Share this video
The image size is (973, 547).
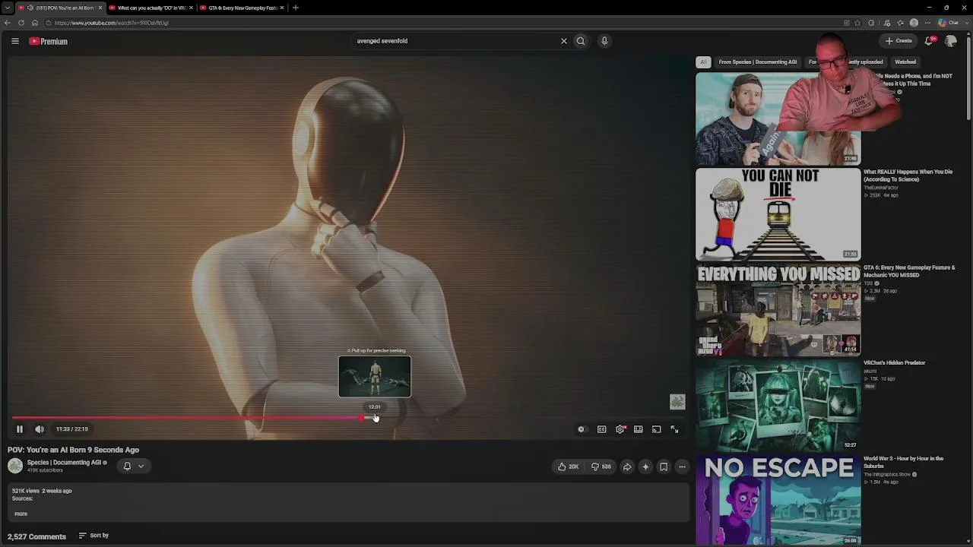coord(627,466)
